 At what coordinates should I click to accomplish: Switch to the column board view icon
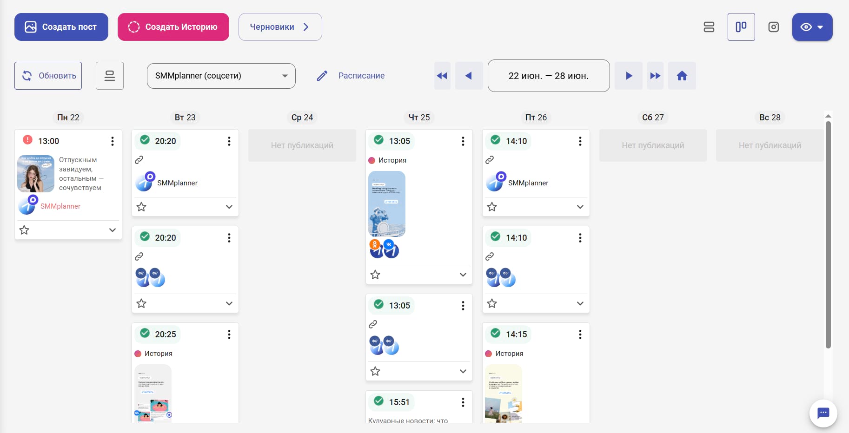click(x=741, y=27)
